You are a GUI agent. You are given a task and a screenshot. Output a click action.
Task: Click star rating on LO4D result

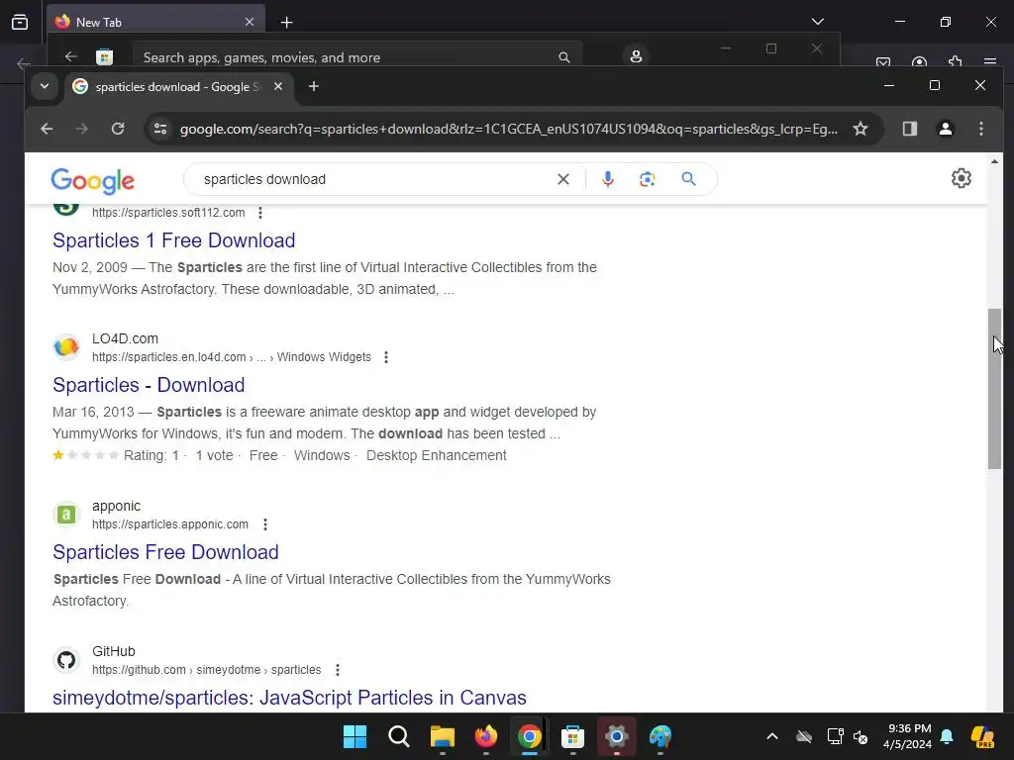point(85,455)
